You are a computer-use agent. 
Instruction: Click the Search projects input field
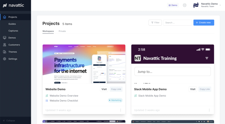[177, 23]
